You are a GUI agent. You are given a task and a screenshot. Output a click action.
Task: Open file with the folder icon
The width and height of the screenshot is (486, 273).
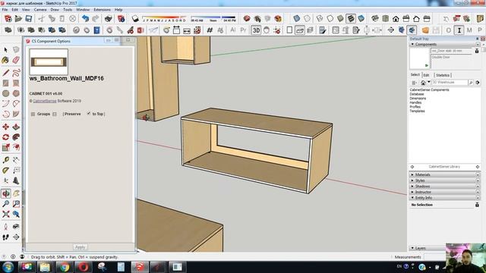(18, 18)
